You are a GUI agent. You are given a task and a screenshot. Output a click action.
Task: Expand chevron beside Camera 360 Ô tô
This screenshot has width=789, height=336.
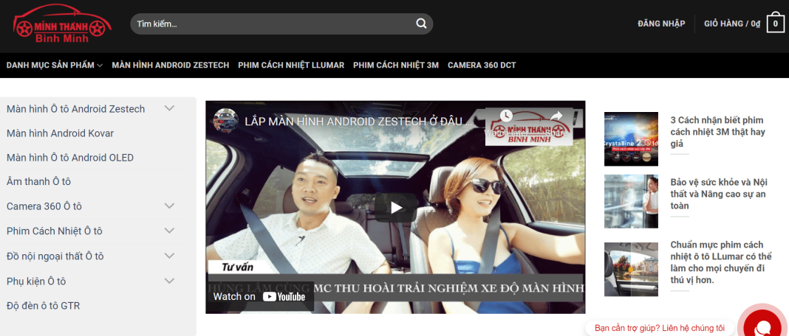(170, 206)
